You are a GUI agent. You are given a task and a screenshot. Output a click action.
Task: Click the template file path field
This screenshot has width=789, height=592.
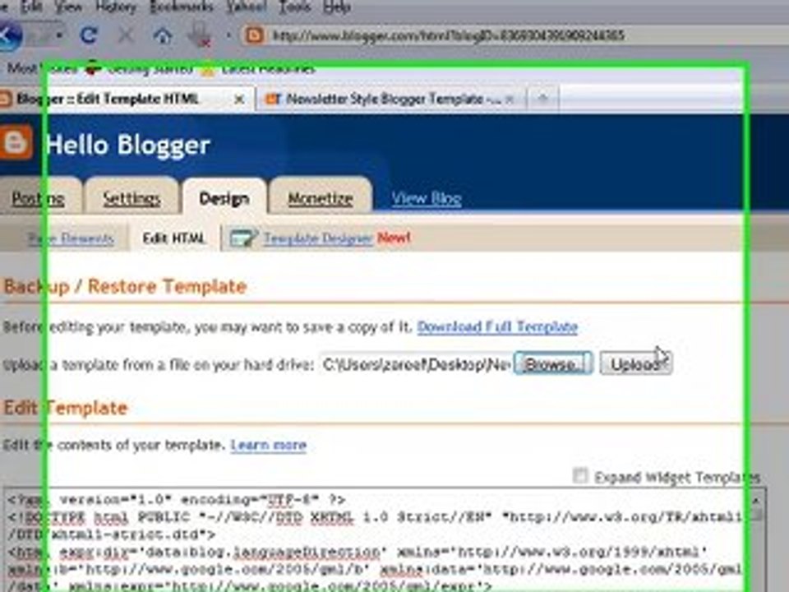(416, 363)
